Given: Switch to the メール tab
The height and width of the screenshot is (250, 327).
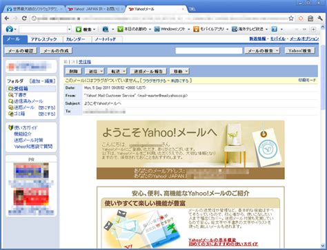Looking at the screenshot, I should [x=15, y=39].
